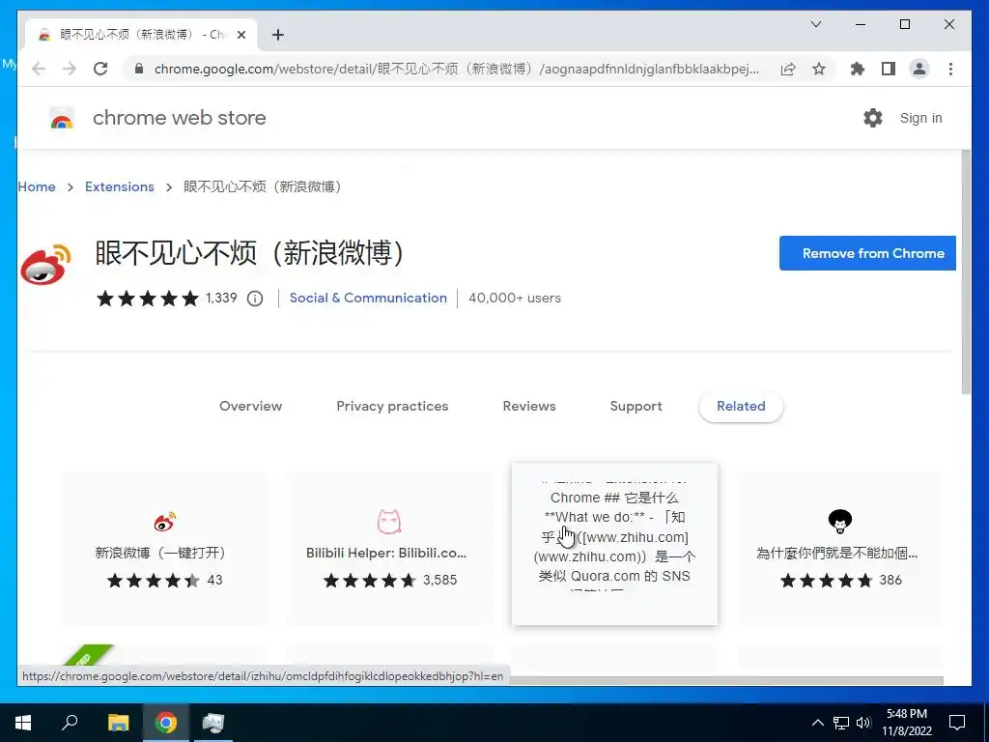Bookmark this tab with the star
The image size is (989, 742).
click(819, 69)
